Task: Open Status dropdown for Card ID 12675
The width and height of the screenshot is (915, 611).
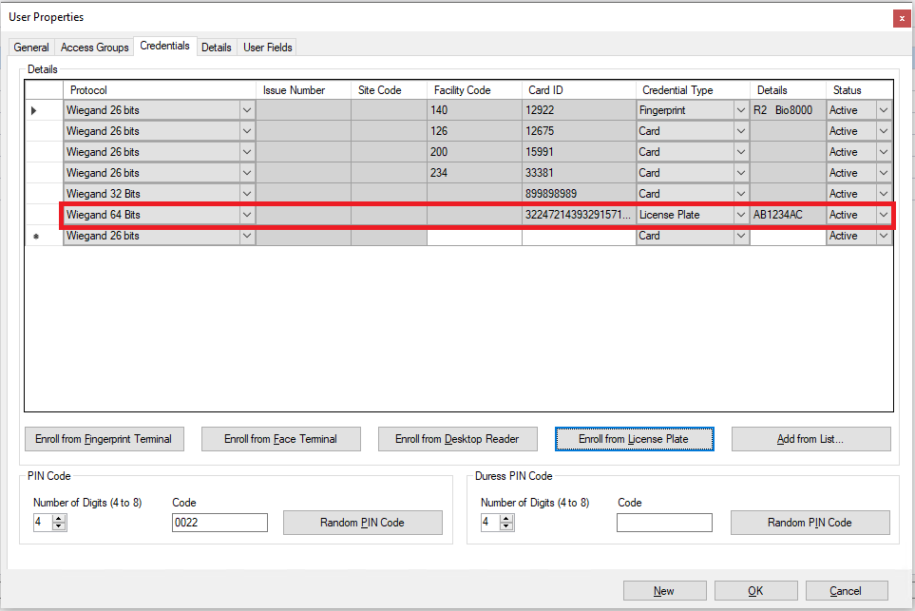Action: click(x=884, y=131)
